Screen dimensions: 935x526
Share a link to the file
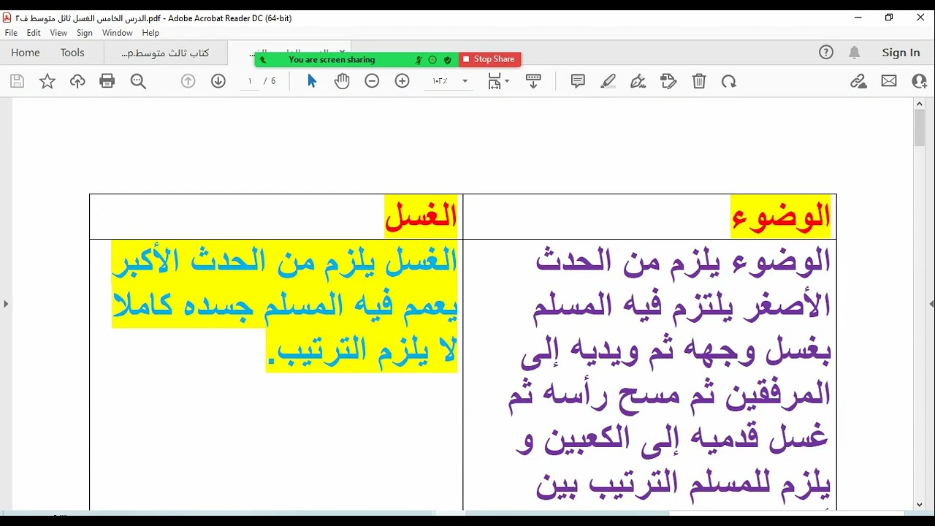(858, 81)
